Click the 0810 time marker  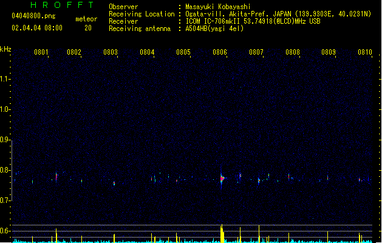(x=365, y=52)
